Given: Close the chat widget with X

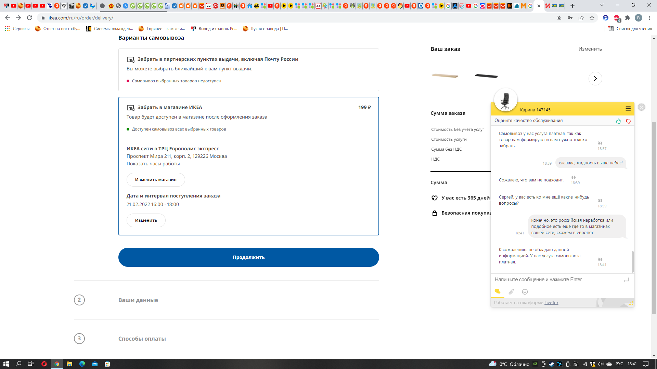Looking at the screenshot, I should tap(641, 107).
